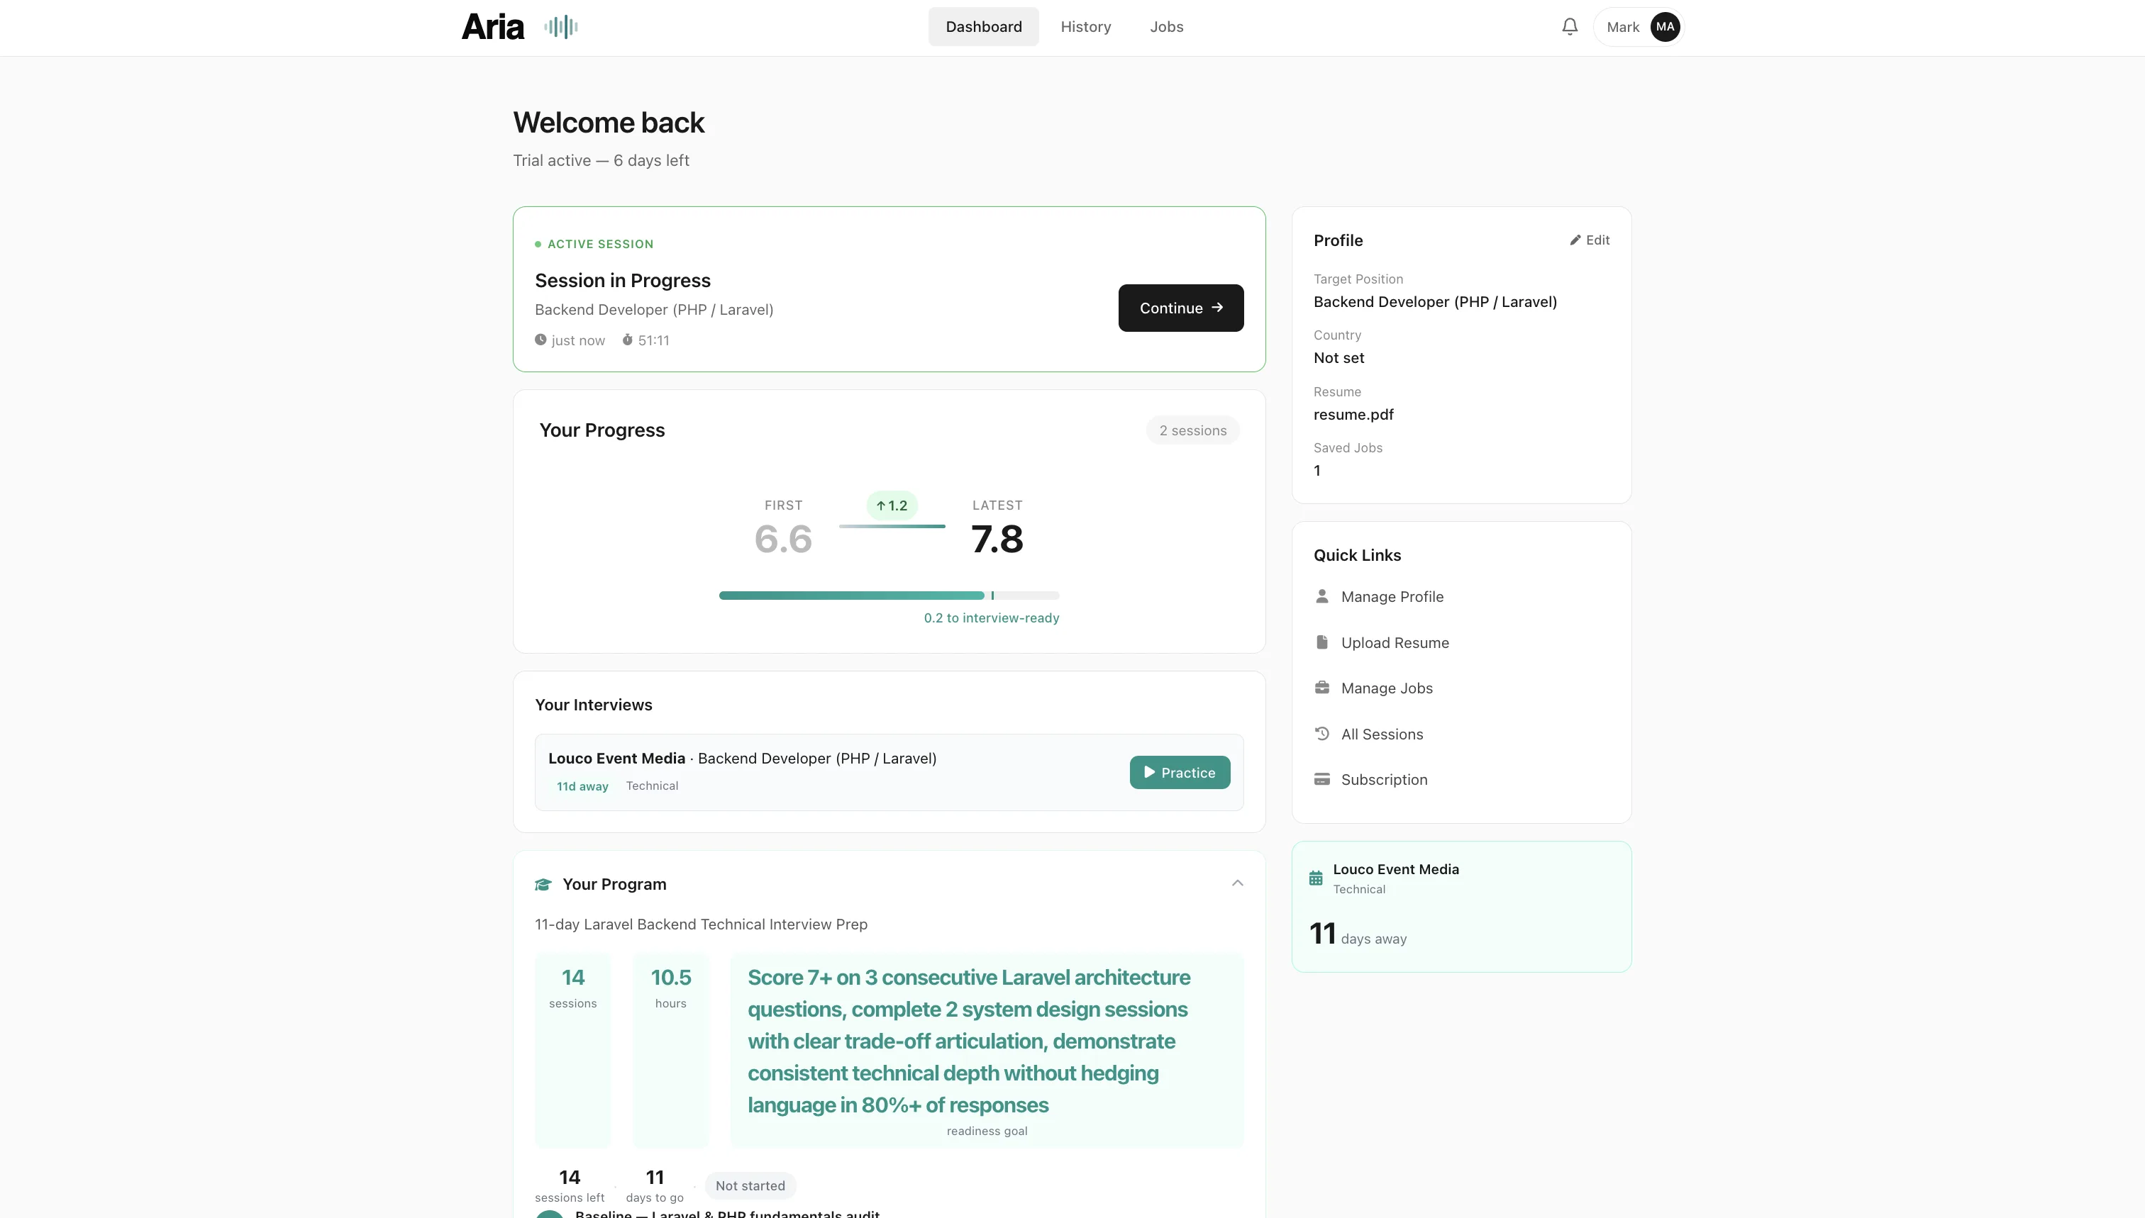
Task: Click the All Sessions history icon
Action: tap(1322, 734)
